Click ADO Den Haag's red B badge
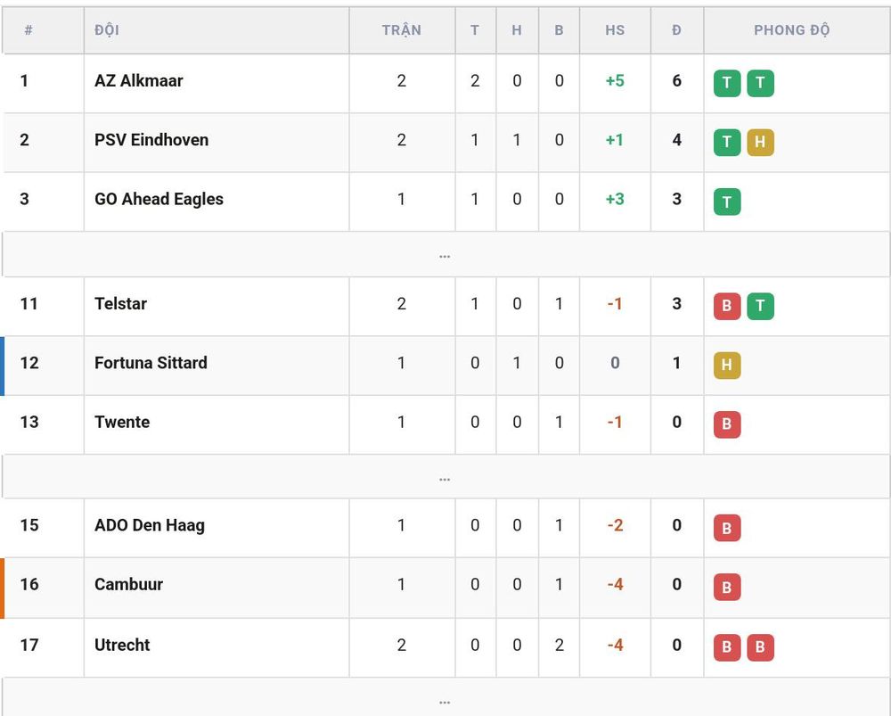 [727, 528]
